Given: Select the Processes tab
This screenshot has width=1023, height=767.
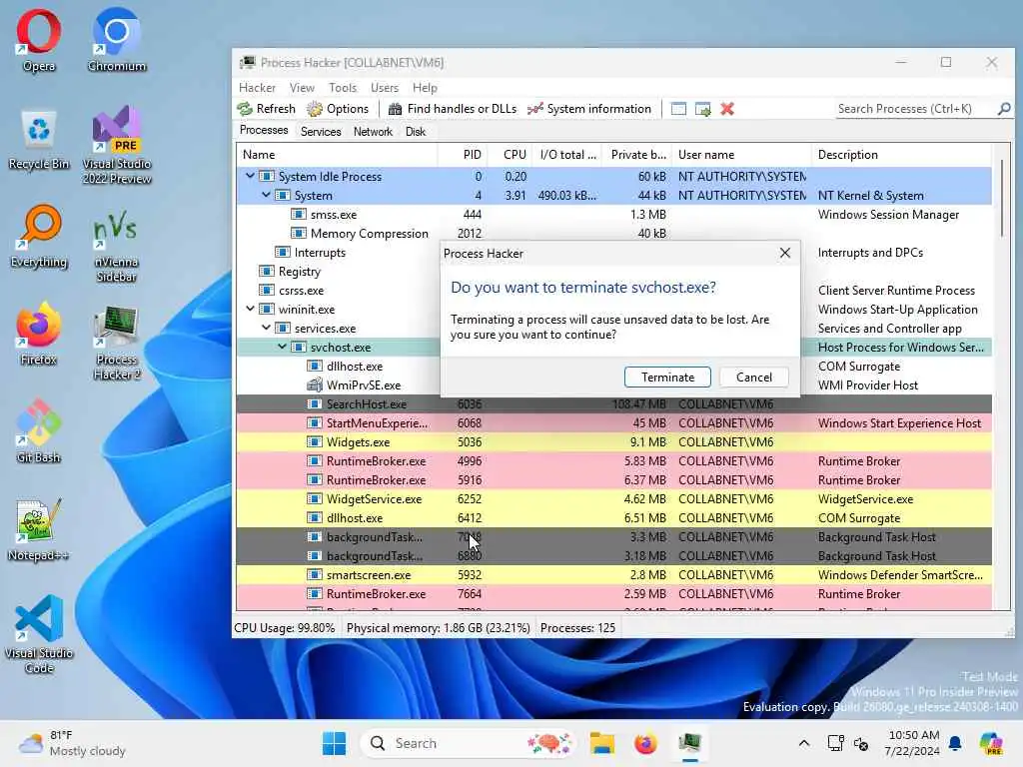Looking at the screenshot, I should point(264,131).
